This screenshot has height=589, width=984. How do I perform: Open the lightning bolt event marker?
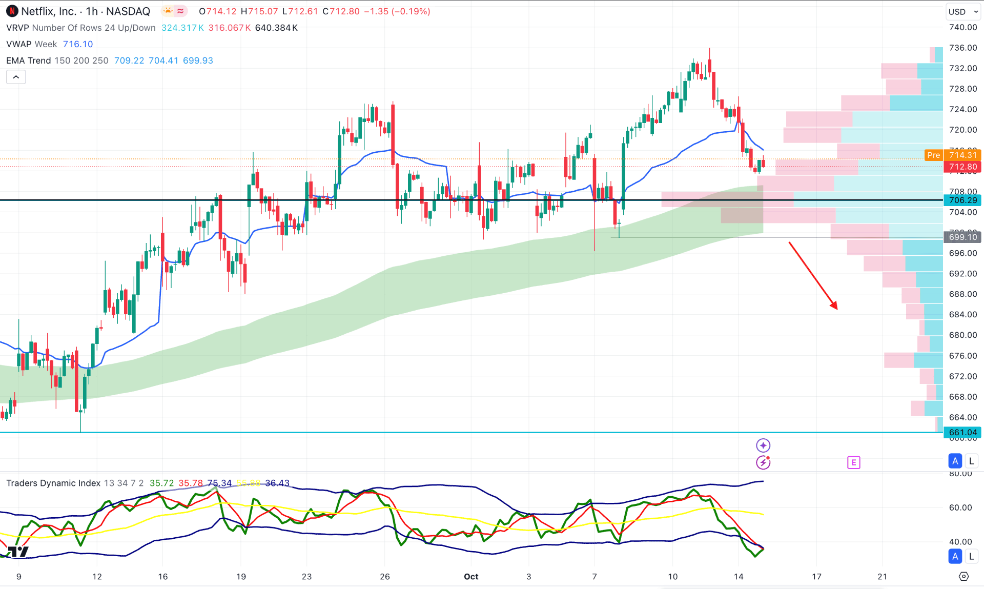(763, 462)
